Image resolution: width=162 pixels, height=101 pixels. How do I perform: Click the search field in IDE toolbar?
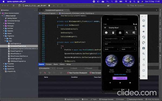click(x=137, y=6)
